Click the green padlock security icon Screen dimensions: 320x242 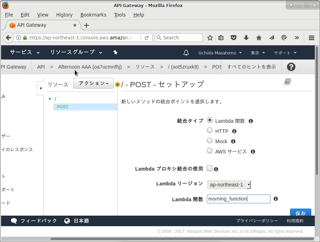[25, 38]
